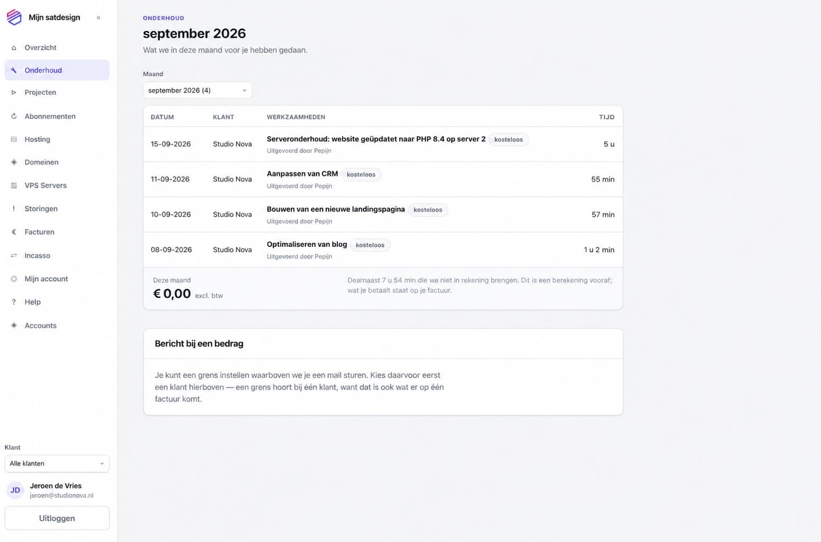Collapse the sidebar with double chevron
This screenshot has width=821, height=542.
click(x=98, y=18)
